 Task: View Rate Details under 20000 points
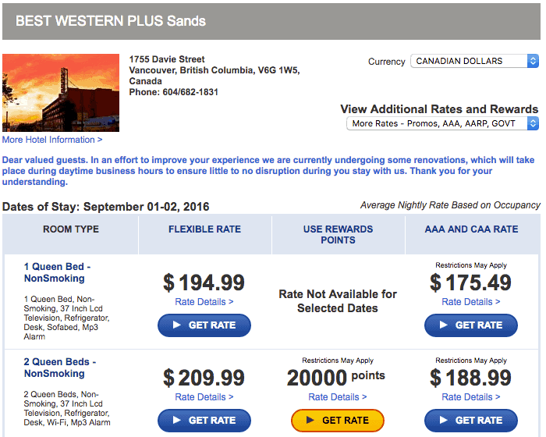tap(338, 397)
